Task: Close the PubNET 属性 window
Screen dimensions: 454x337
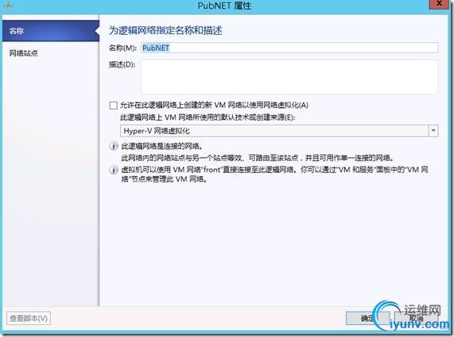Action: [439, 4]
